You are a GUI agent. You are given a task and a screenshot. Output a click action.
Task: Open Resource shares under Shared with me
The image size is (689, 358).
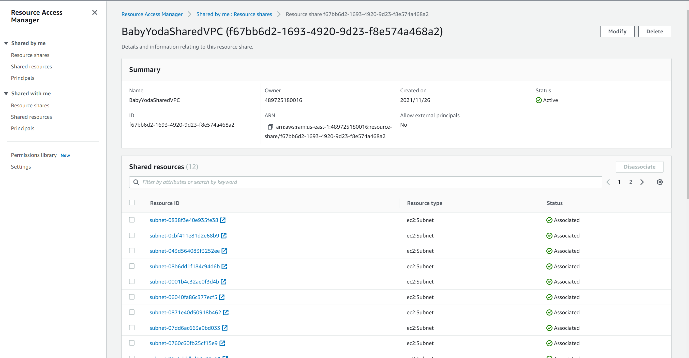point(30,106)
